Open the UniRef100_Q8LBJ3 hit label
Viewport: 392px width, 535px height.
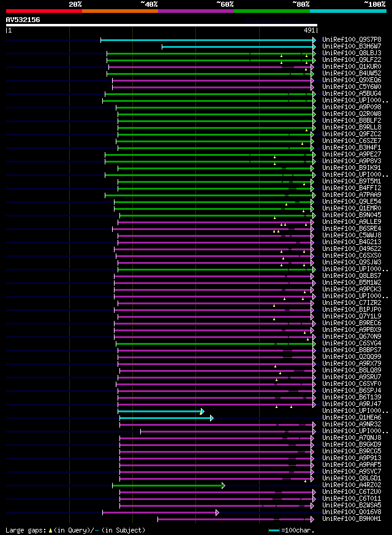352,53
